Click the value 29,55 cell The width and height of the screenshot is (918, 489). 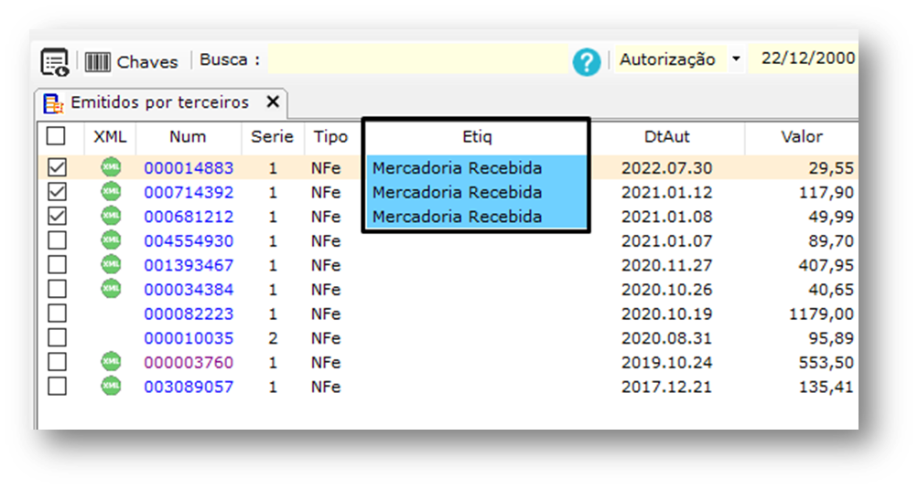831,168
